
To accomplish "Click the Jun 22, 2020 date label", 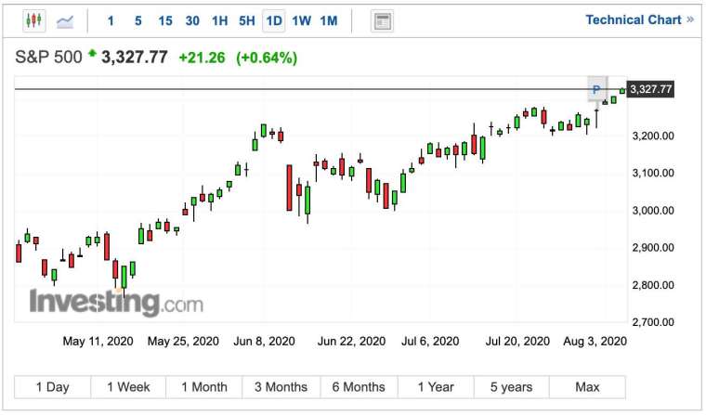I will point(352,341).
